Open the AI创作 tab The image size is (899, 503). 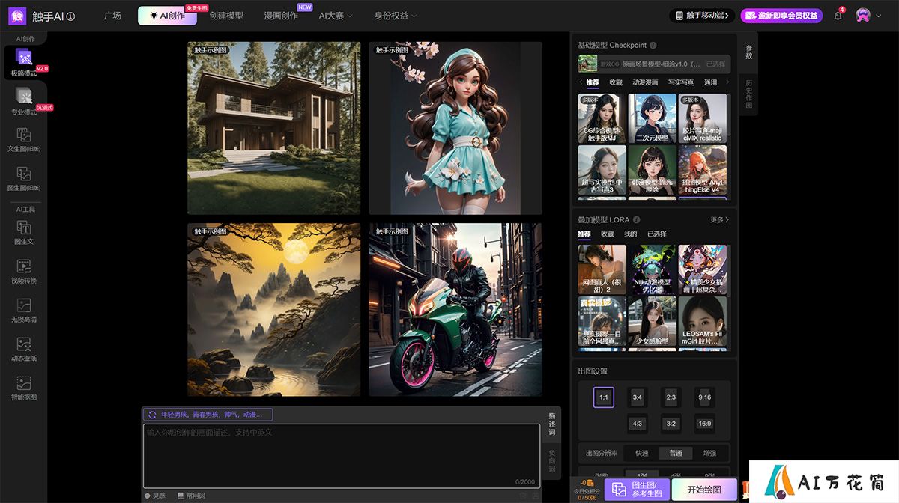(167, 16)
